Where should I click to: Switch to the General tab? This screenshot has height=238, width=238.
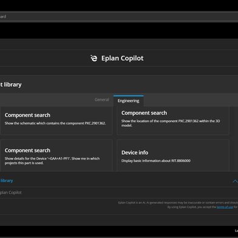point(102,100)
